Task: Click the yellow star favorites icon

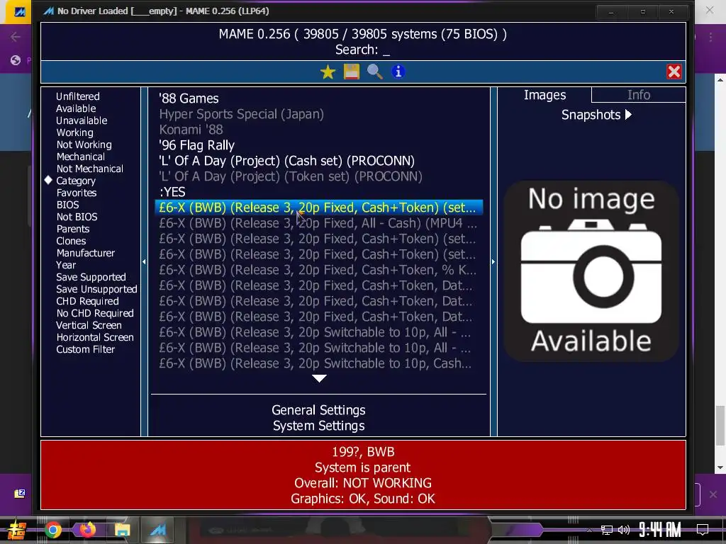Action: pyautogui.click(x=328, y=72)
